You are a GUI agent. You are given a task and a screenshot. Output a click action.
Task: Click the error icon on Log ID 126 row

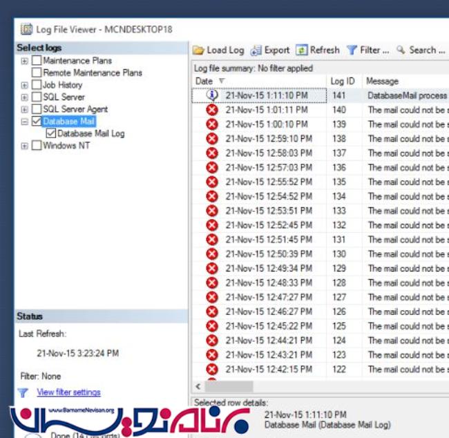[212, 312]
